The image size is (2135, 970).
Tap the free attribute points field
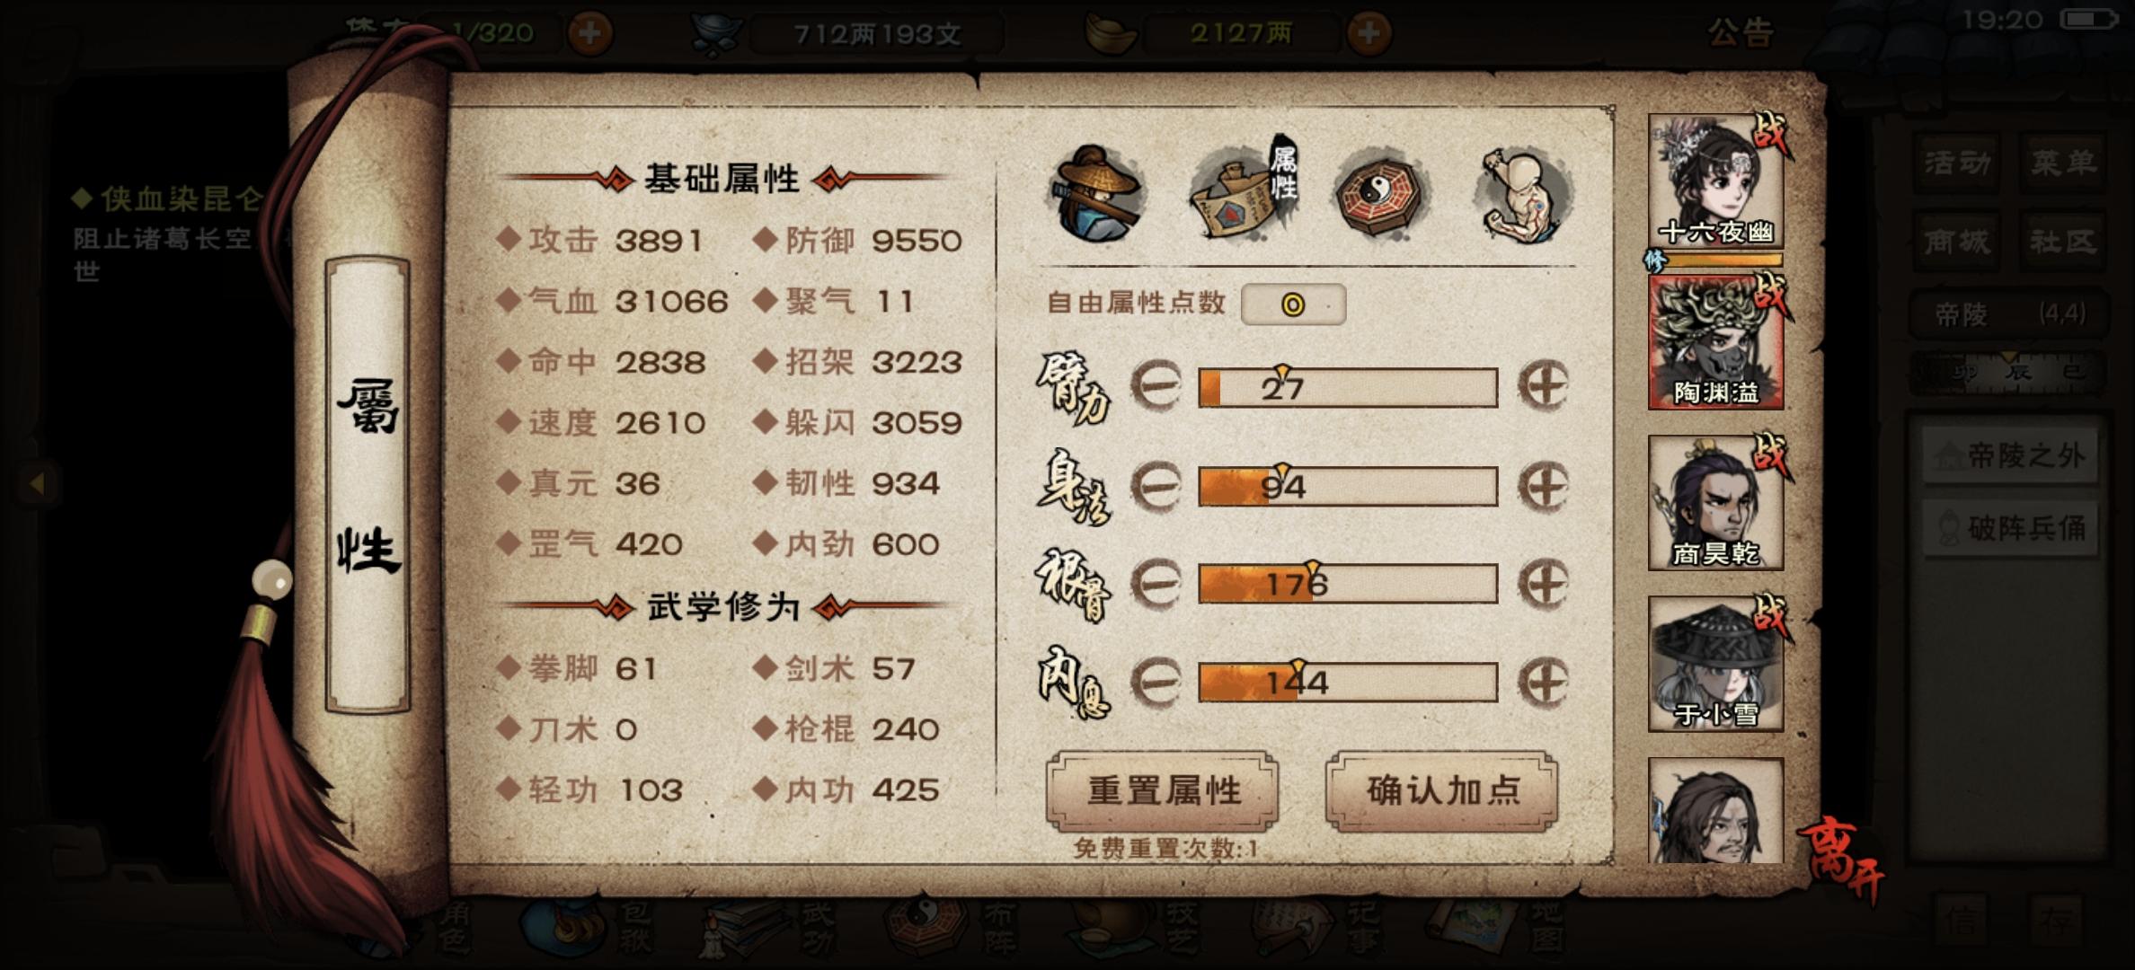pos(1293,304)
